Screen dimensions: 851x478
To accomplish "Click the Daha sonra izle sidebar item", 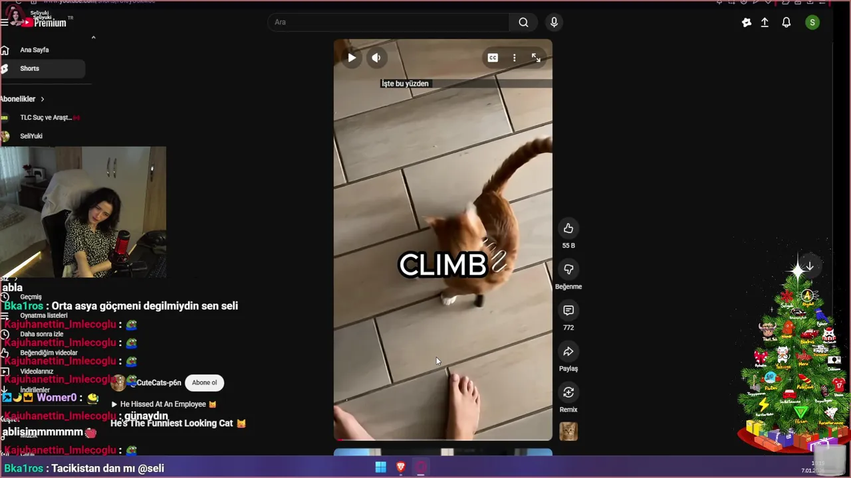I will [41, 334].
